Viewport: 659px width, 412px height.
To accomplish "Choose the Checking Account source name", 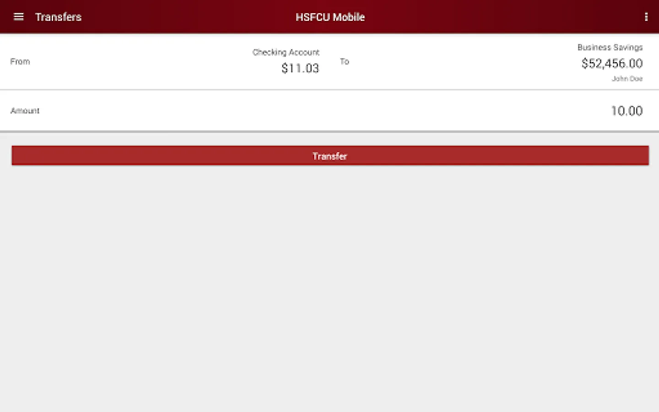I will click(286, 52).
